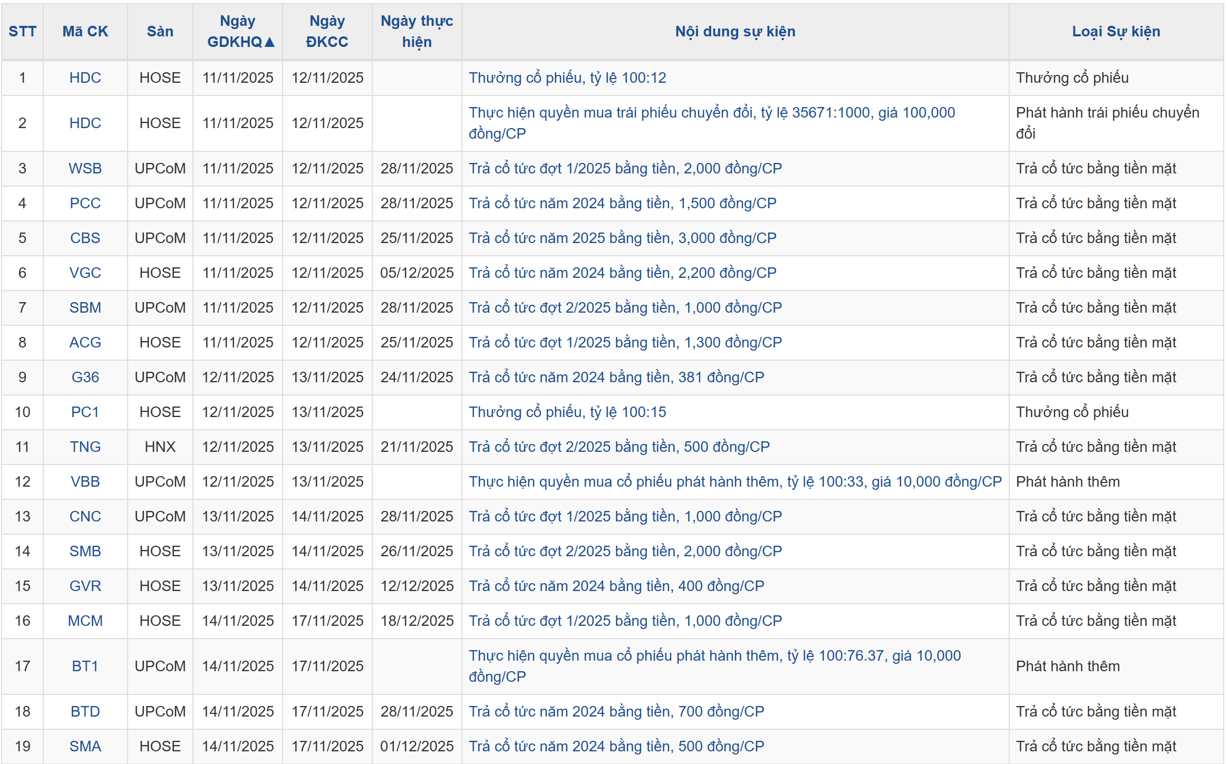Open MCM dividend event link
The width and height of the screenshot is (1228, 764).
point(625,621)
